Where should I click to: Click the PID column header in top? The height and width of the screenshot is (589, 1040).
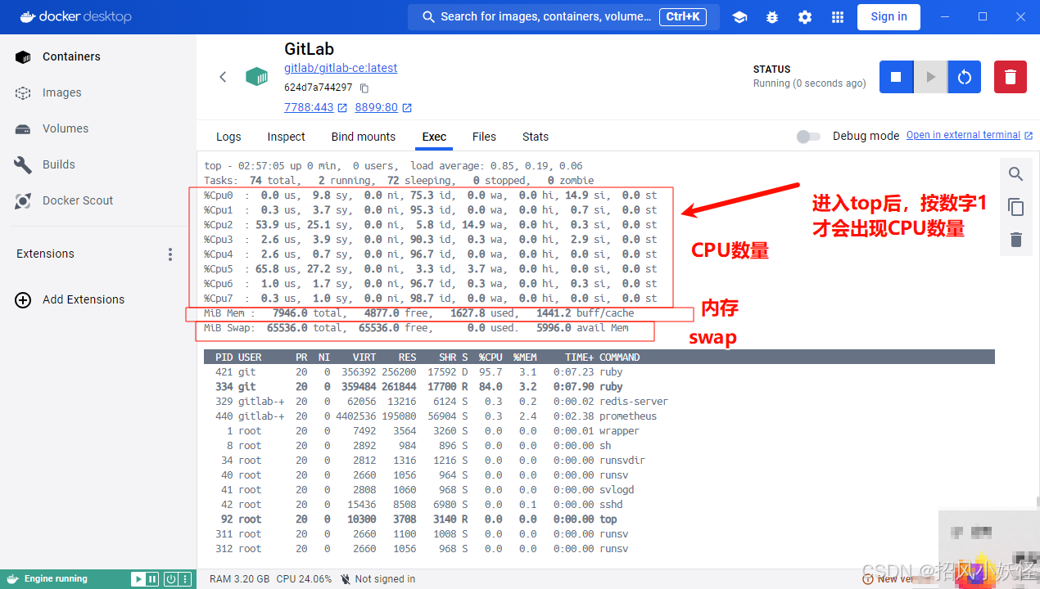tap(224, 357)
